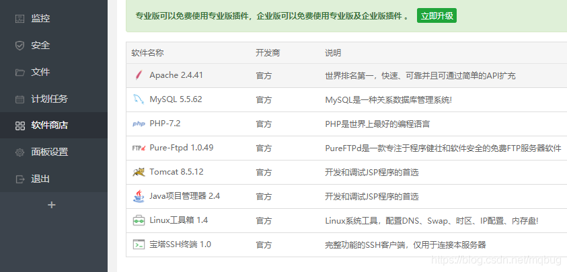Click description 完整功能的SSH客户端
Viewport: 567px width, 272px height.
(406, 245)
